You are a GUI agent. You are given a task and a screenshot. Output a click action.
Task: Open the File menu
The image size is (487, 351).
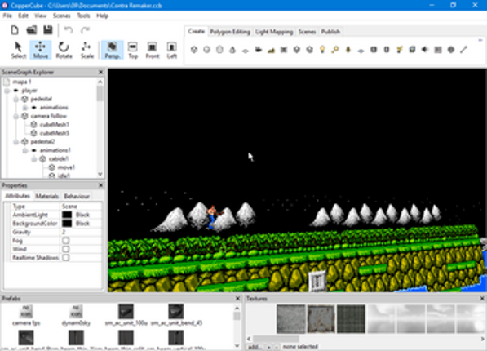pyautogui.click(x=7, y=16)
